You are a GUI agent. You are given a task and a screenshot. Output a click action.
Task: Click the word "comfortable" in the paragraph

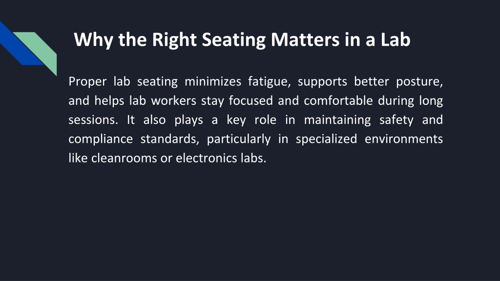click(338, 100)
